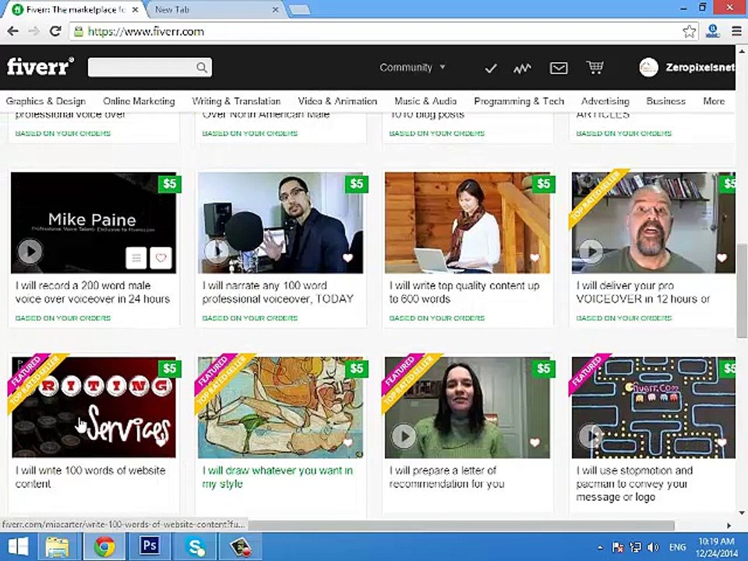This screenshot has width=748, height=561.
Task: Click the scroll-right arrow of horizontal scrollbar
Action: click(729, 525)
